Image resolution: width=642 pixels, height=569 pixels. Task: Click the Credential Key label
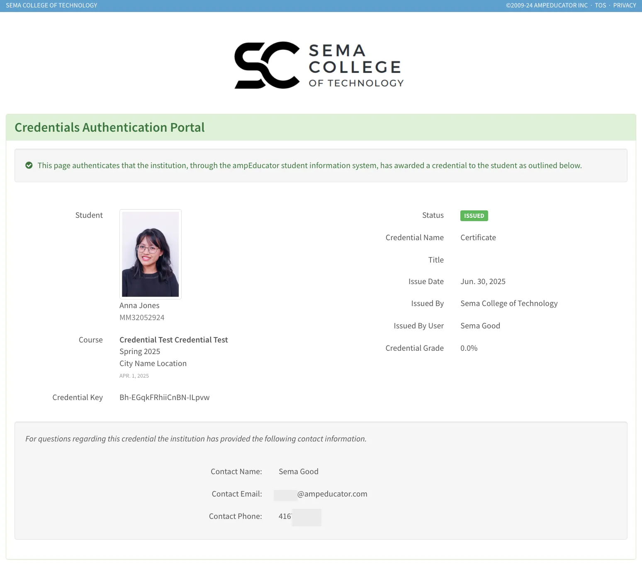[x=78, y=398]
